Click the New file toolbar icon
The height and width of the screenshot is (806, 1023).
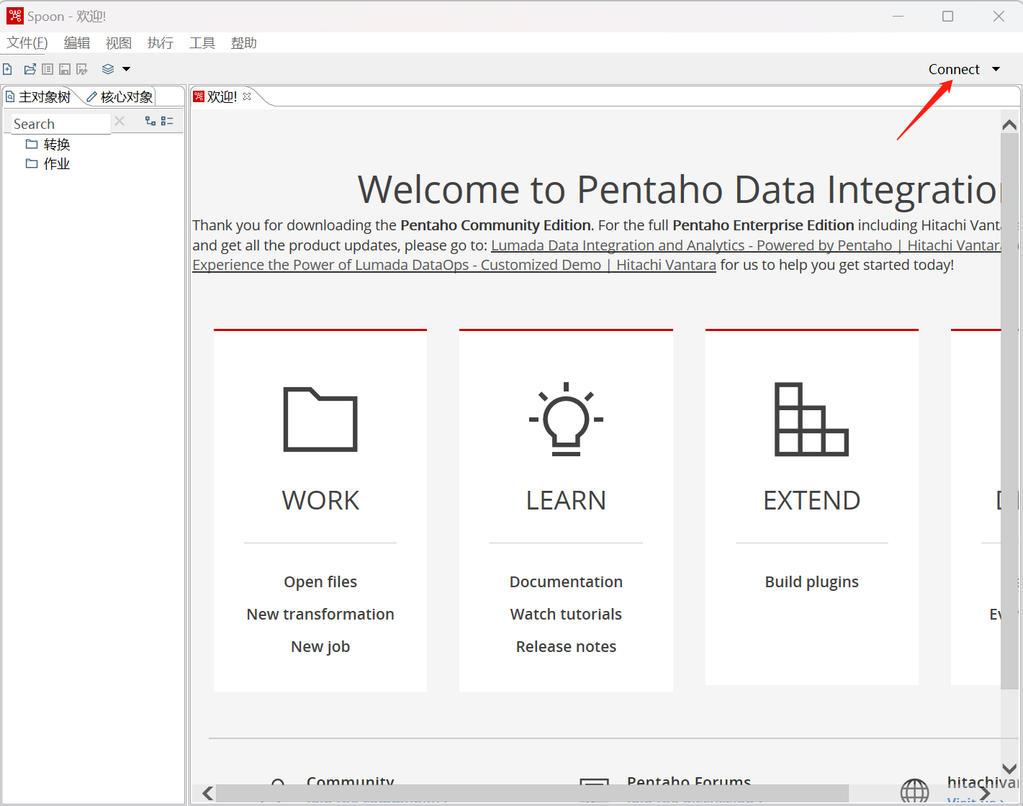coord(7,69)
